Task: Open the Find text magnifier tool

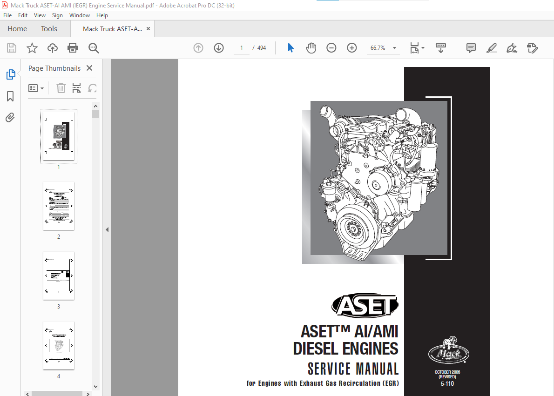Action: tap(94, 48)
